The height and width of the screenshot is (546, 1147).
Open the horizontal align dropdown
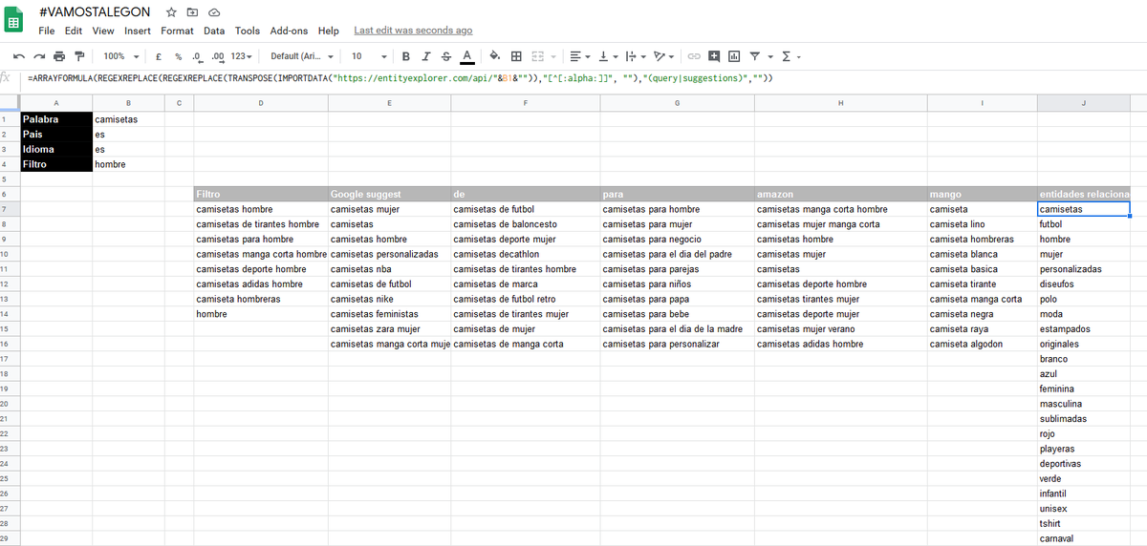[580, 56]
